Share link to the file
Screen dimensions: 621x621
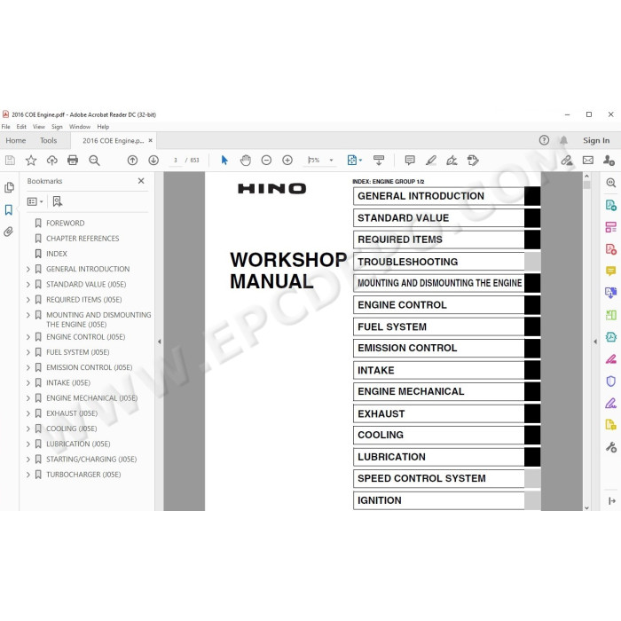pyautogui.click(x=567, y=161)
